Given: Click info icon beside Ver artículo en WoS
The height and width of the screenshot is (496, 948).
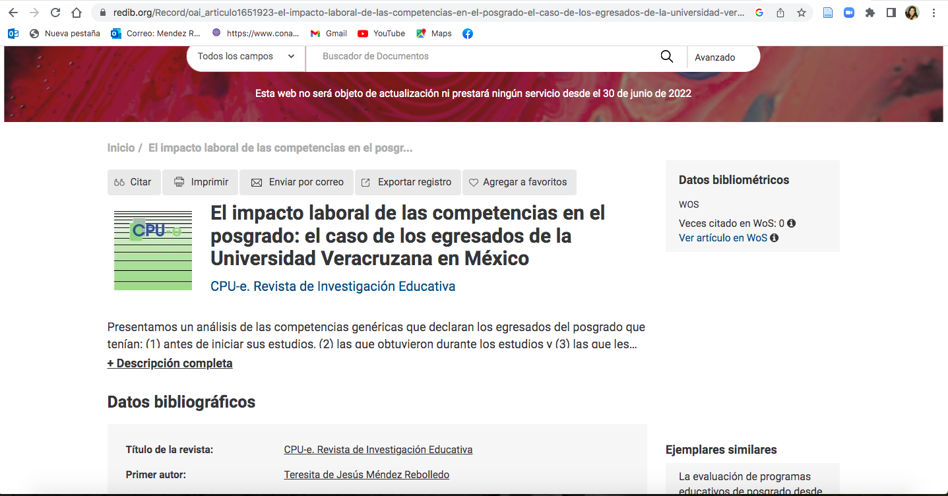Looking at the screenshot, I should (x=774, y=238).
